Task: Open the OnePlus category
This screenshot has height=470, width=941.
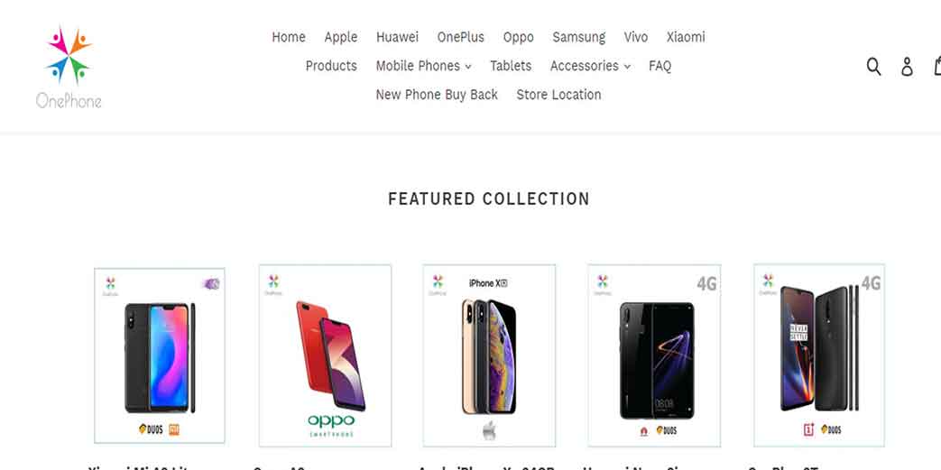Action: coord(460,37)
